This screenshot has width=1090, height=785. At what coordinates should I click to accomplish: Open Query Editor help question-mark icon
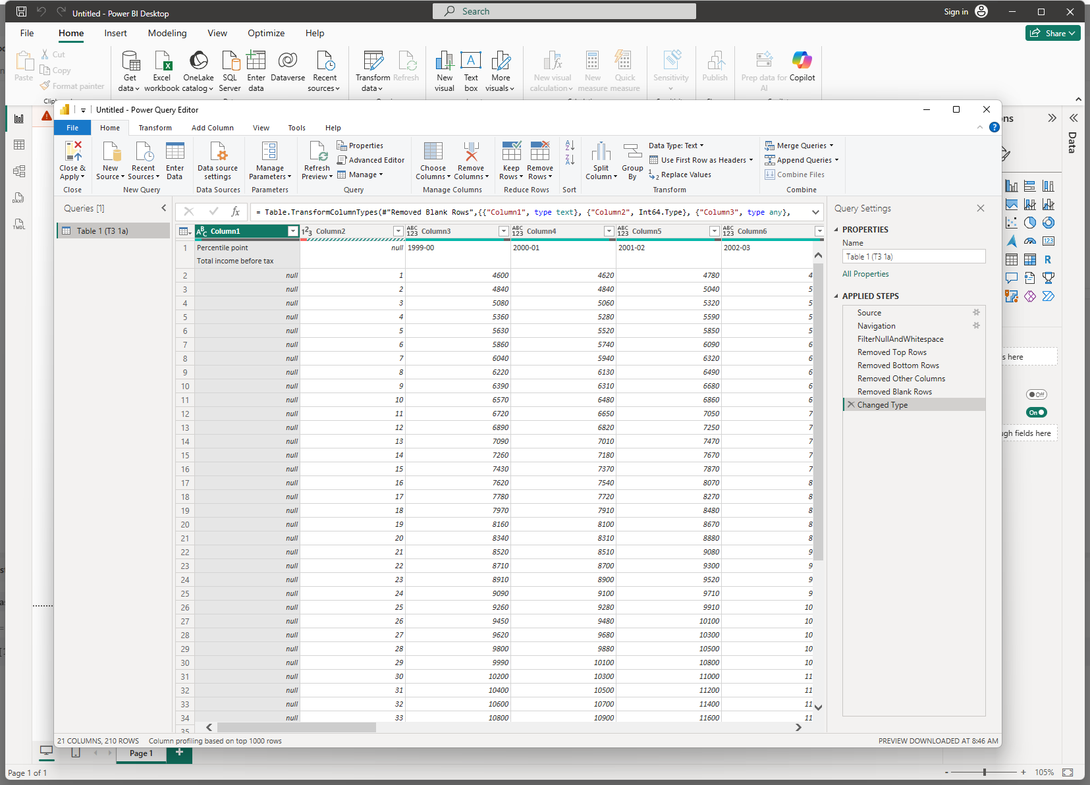tap(995, 127)
